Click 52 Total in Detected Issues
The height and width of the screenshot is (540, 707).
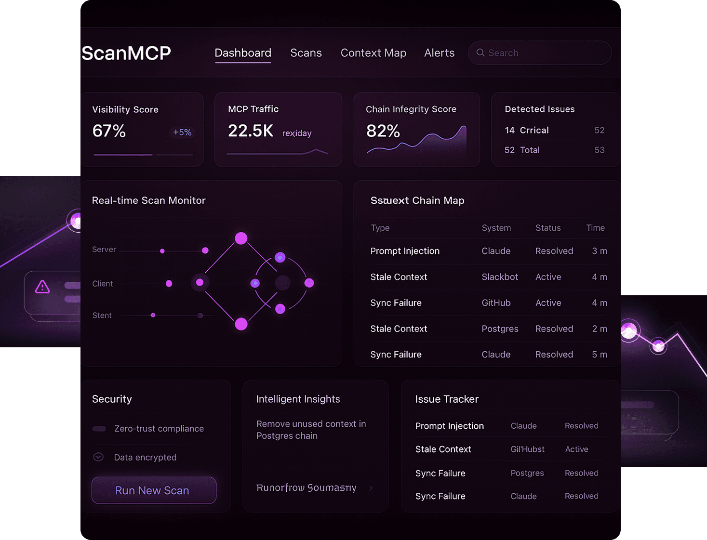pos(522,150)
